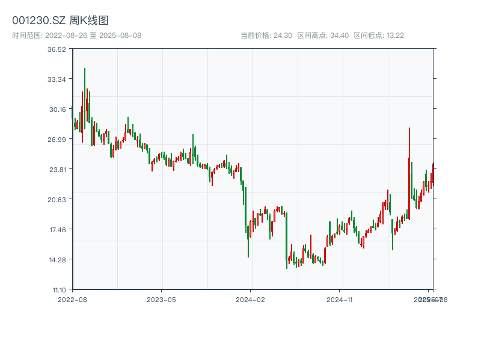Click the chart title 001230.SZ 周K线图

[60, 21]
